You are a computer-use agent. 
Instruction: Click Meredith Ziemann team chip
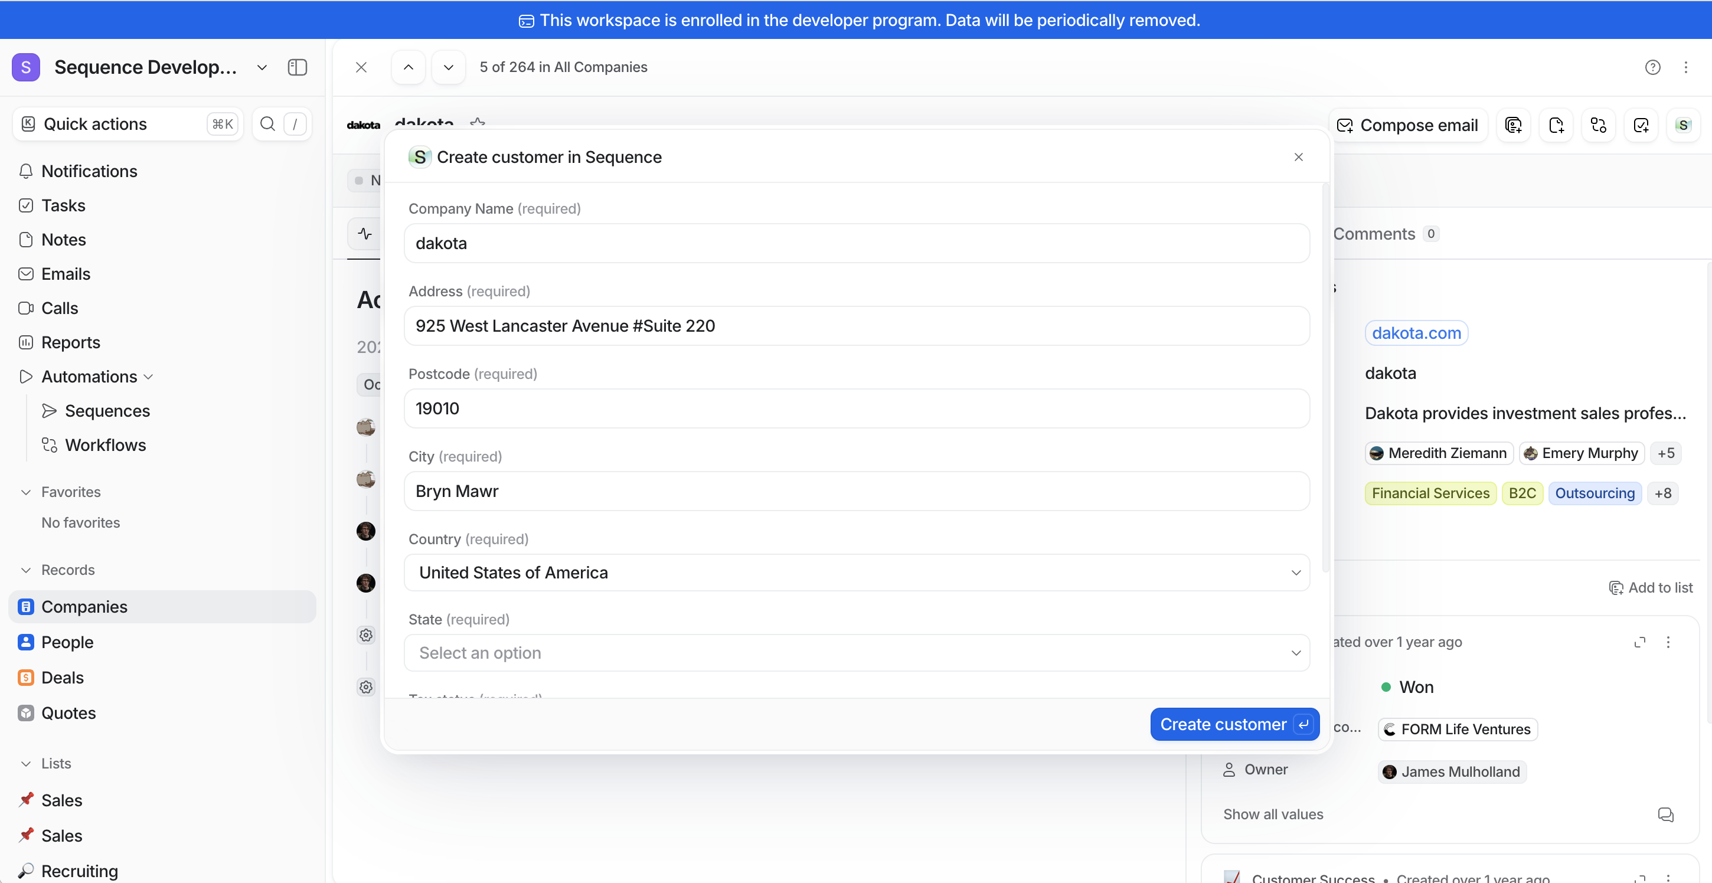[x=1439, y=453]
